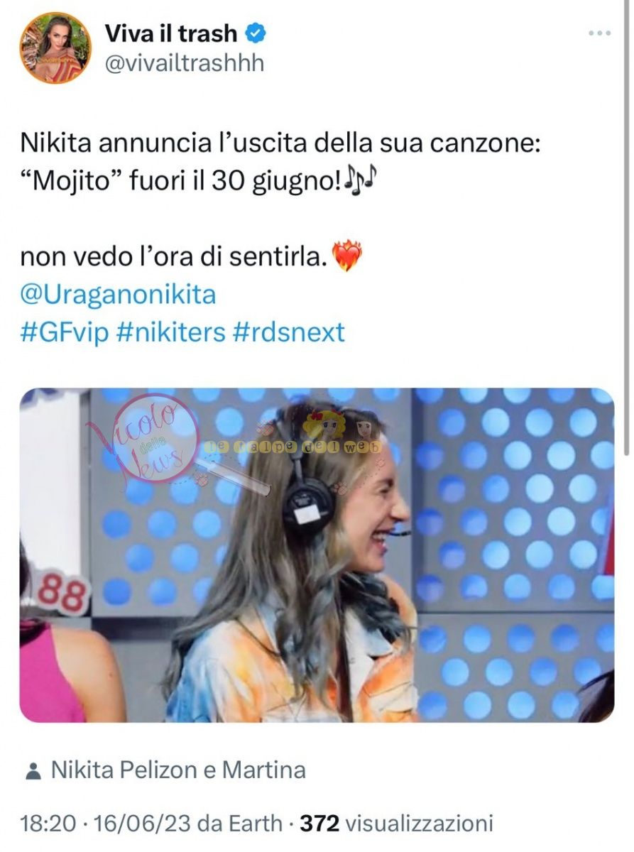Open tagged people Nikita Pelizon e Martina

(178, 770)
